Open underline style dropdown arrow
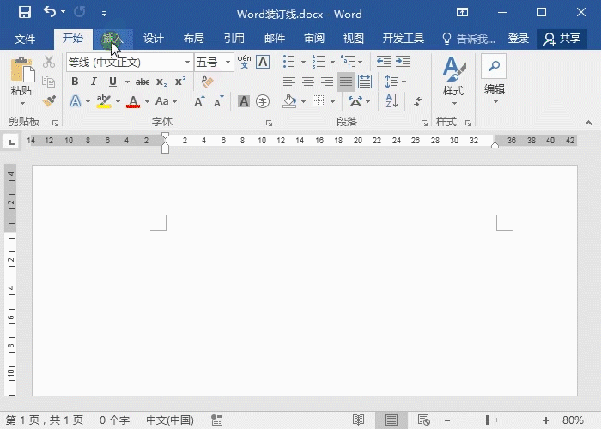Screen dimensions: 601x429 pyautogui.click(x=127, y=82)
